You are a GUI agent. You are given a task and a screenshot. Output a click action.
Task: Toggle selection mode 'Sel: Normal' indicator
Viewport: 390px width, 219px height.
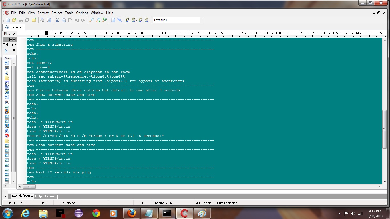pyautogui.click(x=68, y=203)
